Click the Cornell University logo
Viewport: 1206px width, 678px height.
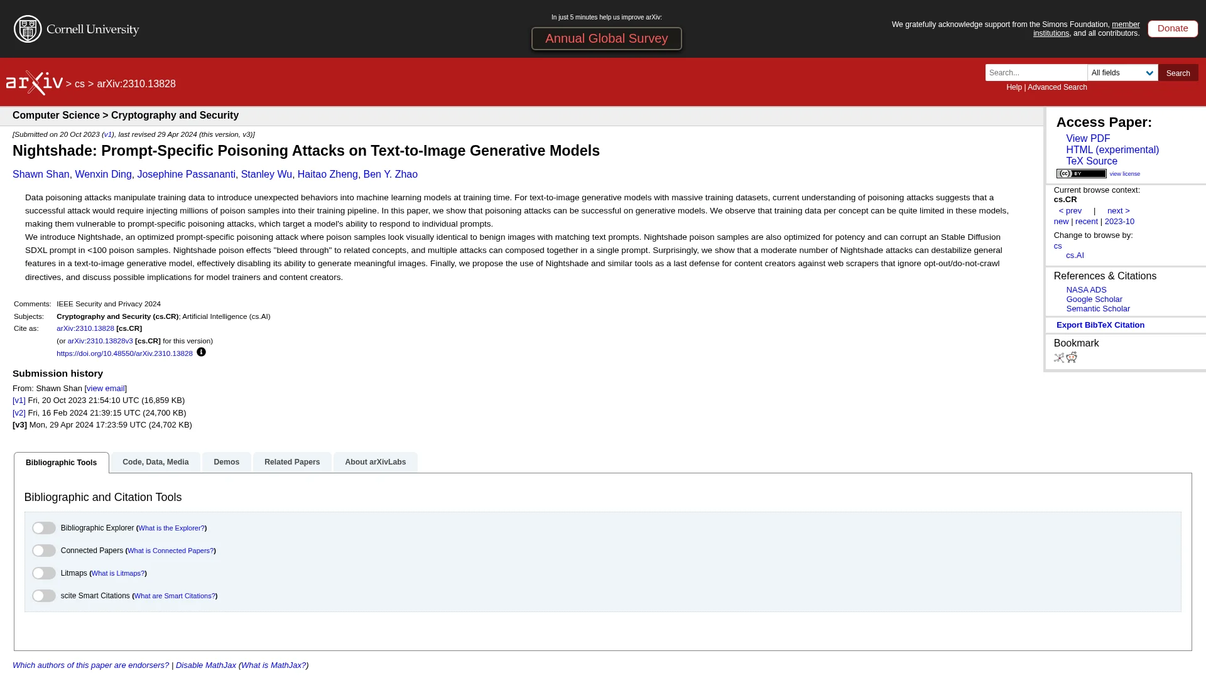(77, 29)
